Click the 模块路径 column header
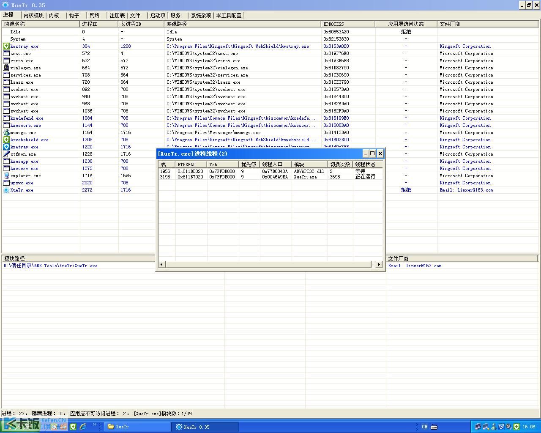Viewport: 541px width, 433px height. [79, 258]
